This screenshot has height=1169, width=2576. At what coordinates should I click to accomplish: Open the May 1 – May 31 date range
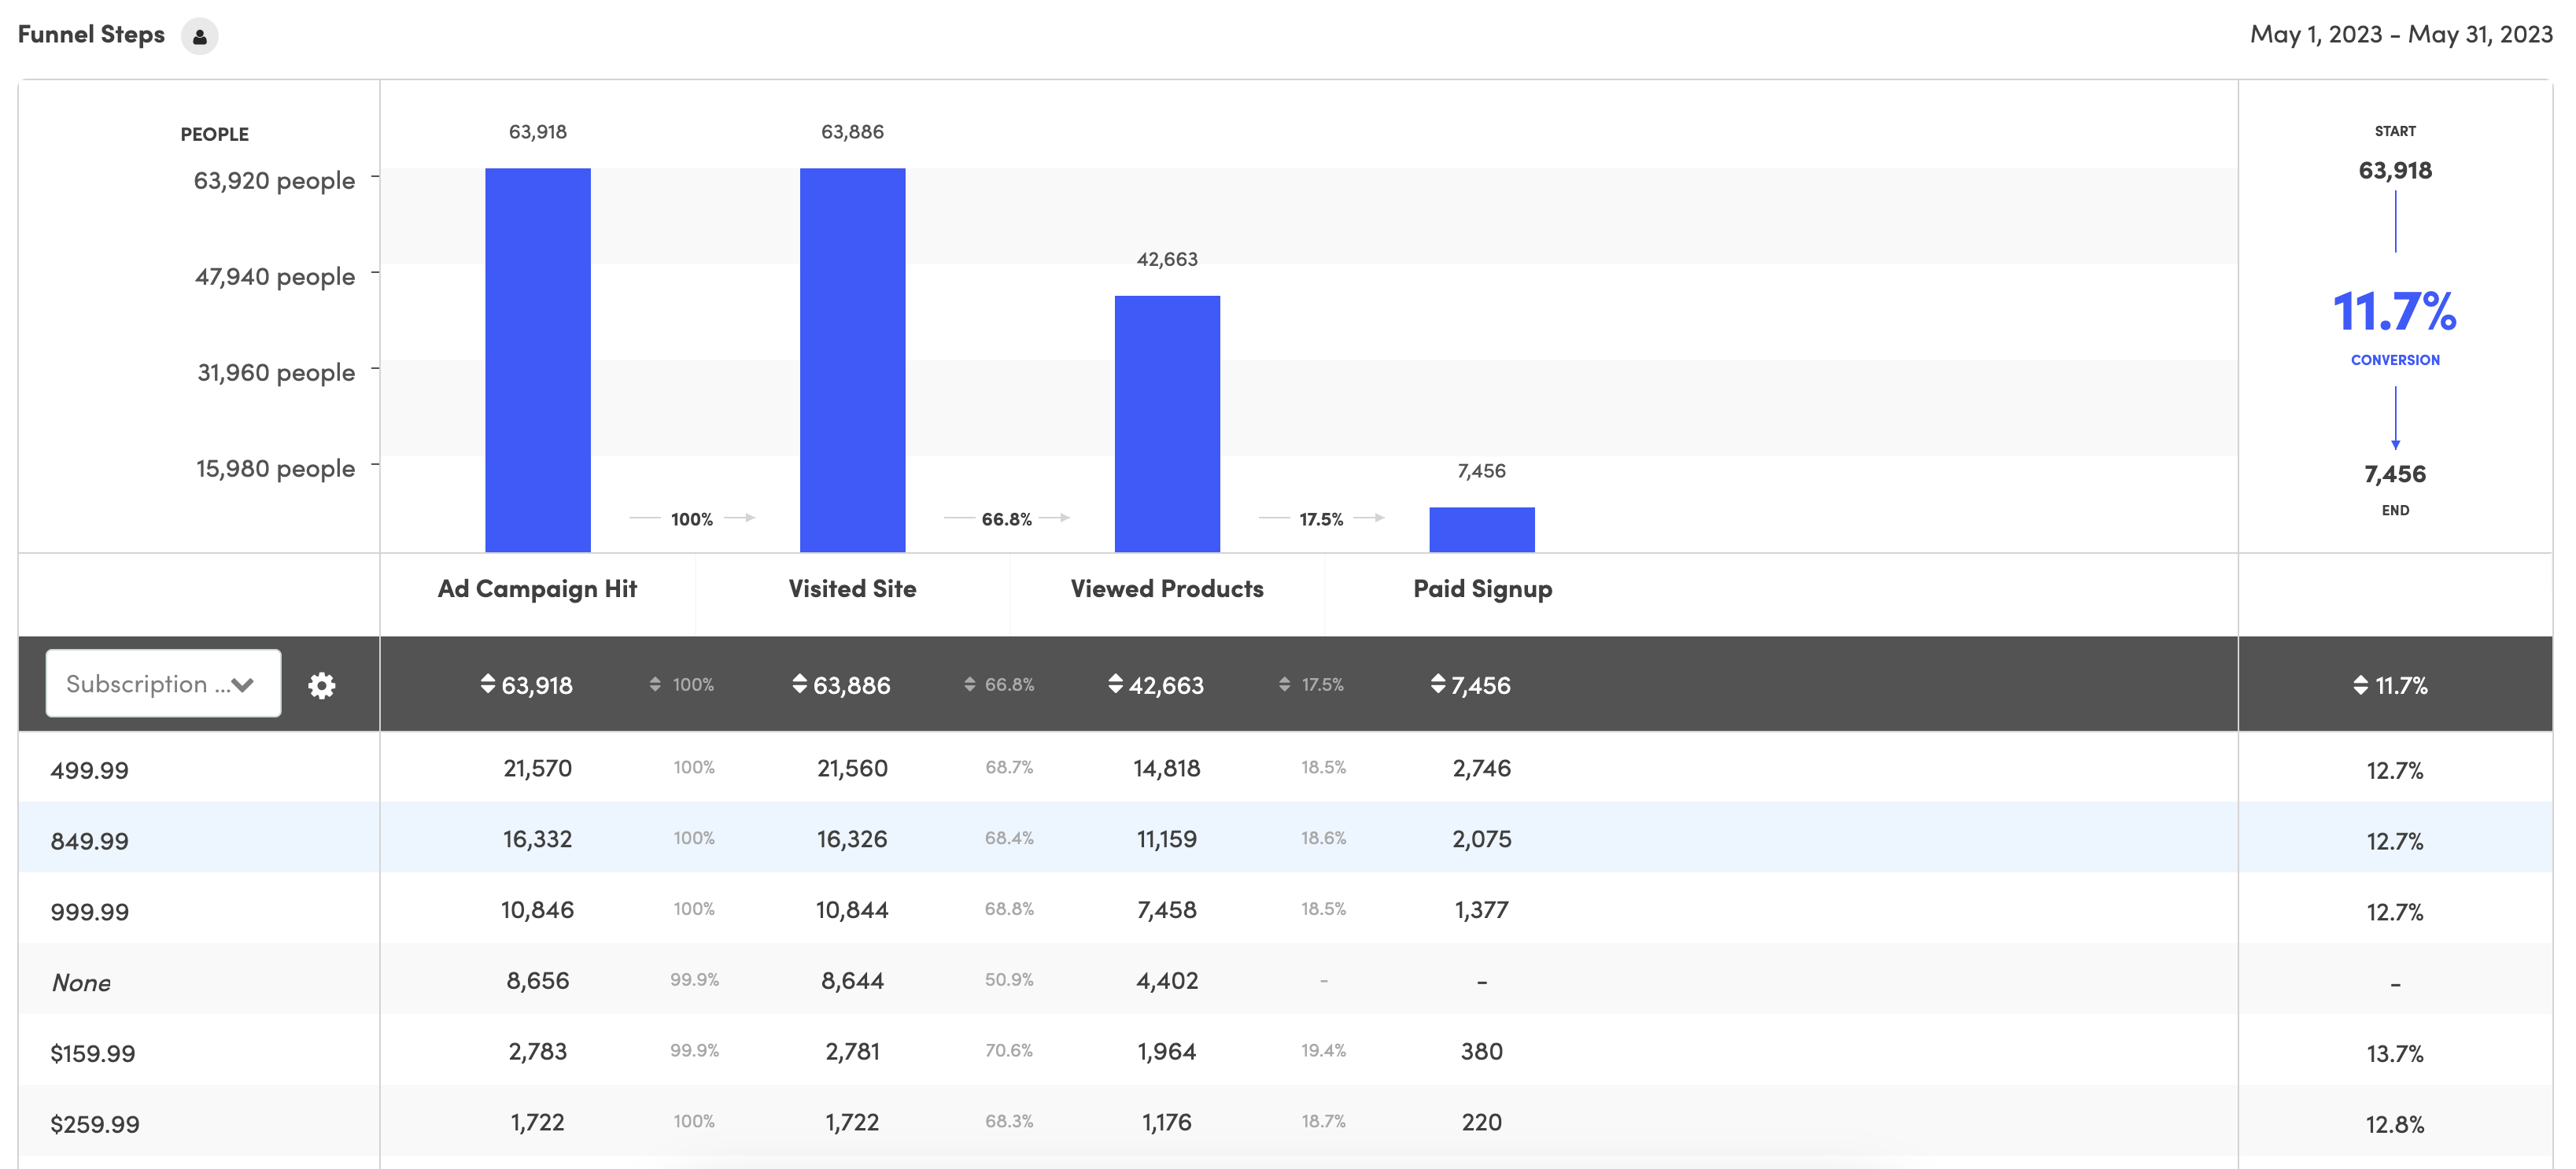pyautogui.click(x=2398, y=33)
